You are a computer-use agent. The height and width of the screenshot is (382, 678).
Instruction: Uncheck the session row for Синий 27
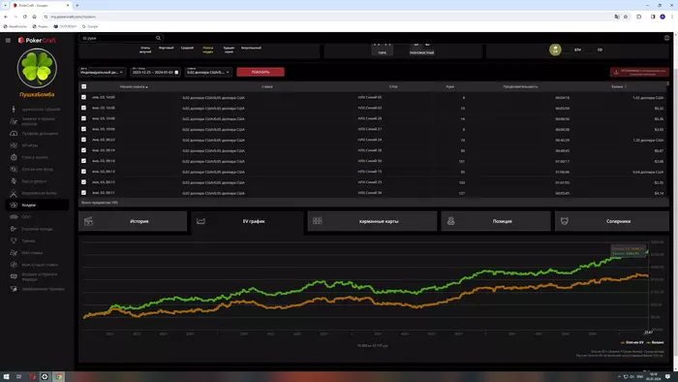(x=83, y=129)
